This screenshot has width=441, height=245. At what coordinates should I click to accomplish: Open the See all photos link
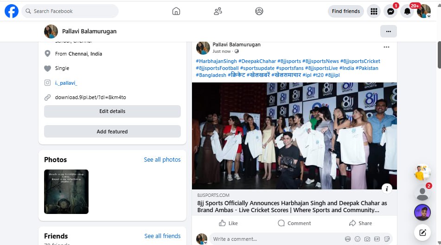[x=162, y=160]
